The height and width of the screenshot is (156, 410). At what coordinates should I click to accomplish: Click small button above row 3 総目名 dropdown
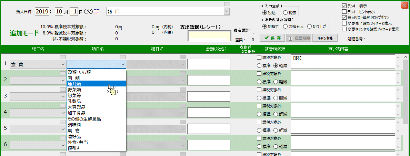point(63,90)
